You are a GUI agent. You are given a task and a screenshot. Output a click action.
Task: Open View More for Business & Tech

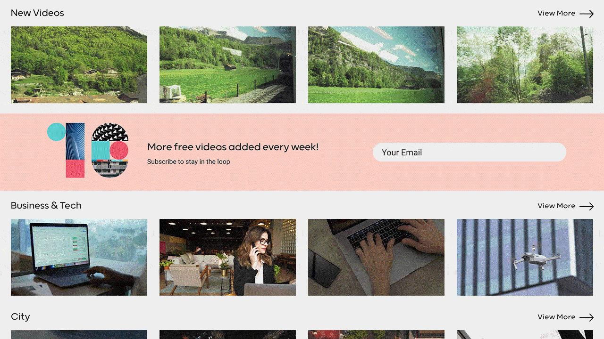(x=556, y=206)
